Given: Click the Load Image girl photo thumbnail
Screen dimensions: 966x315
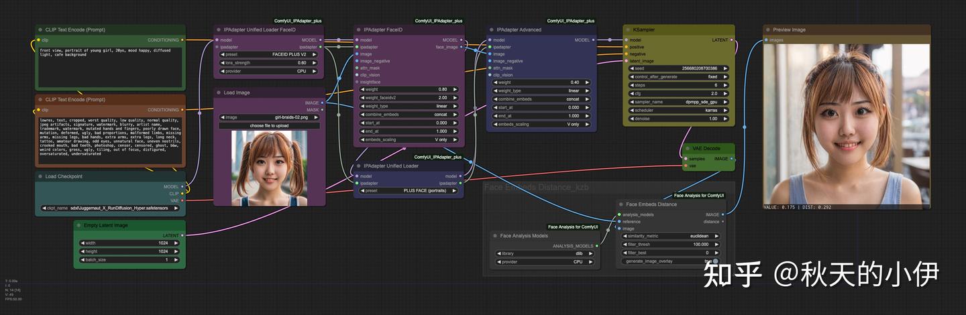Looking at the screenshot, I should (x=269, y=168).
